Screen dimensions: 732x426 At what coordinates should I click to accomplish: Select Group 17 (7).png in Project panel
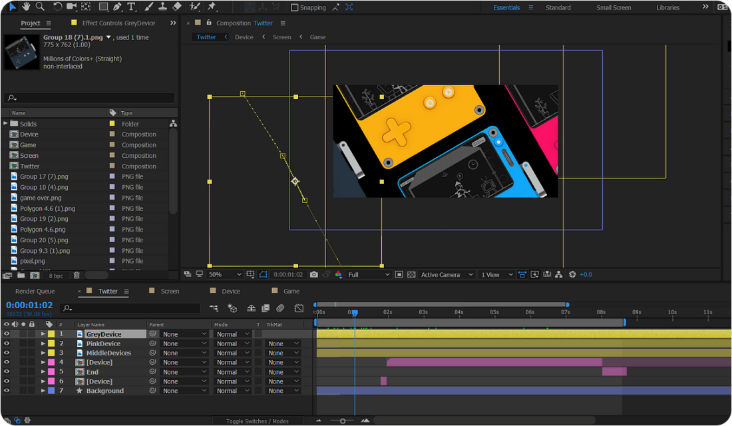pyautogui.click(x=44, y=176)
